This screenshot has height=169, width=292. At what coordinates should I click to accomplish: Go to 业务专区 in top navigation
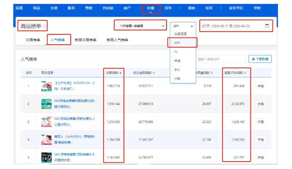click(x=236, y=8)
